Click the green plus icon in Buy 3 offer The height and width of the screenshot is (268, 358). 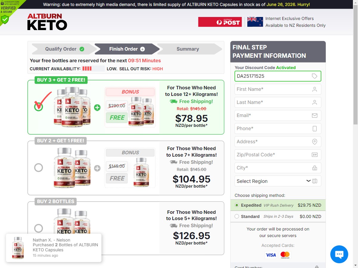tap(97, 107)
